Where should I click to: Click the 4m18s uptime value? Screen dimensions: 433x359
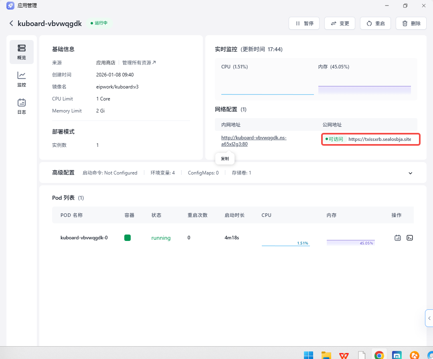coord(232,238)
